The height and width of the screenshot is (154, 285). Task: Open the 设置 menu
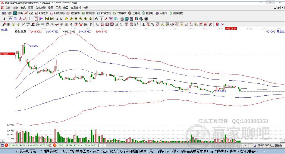tap(51, 8)
